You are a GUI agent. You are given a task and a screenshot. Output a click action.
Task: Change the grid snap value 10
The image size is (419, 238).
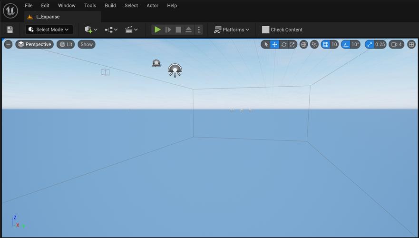pos(334,44)
